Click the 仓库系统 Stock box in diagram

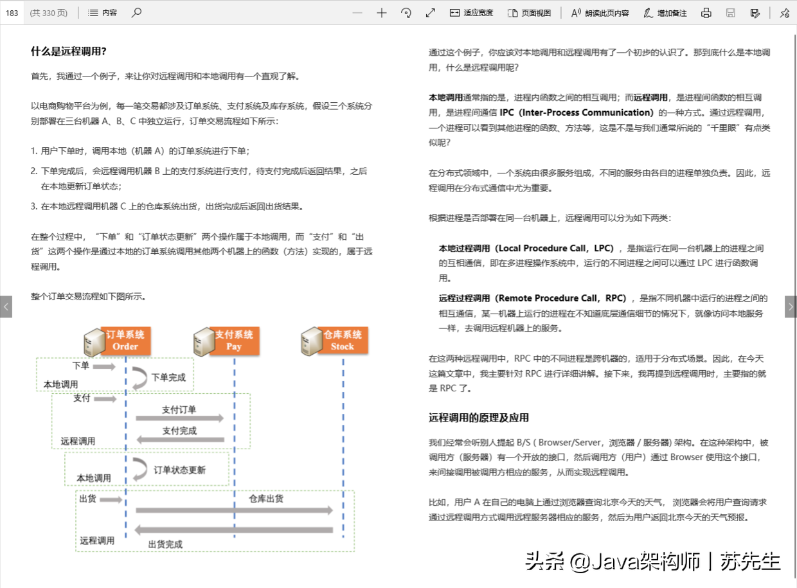coord(343,341)
